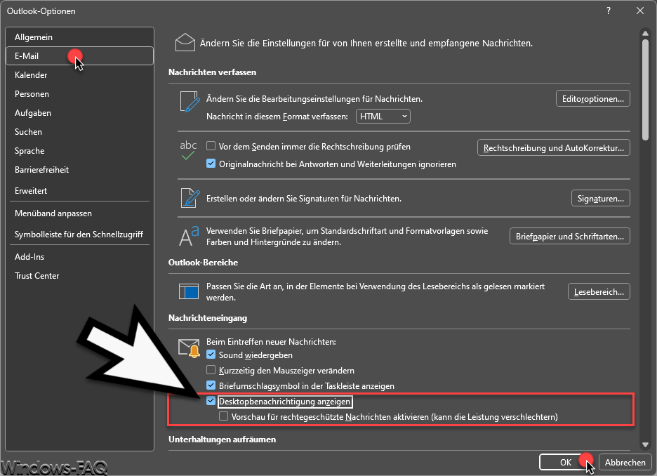The width and height of the screenshot is (657, 476).
Task: Close the Outlook-Optionen dialog
Action: (640, 11)
